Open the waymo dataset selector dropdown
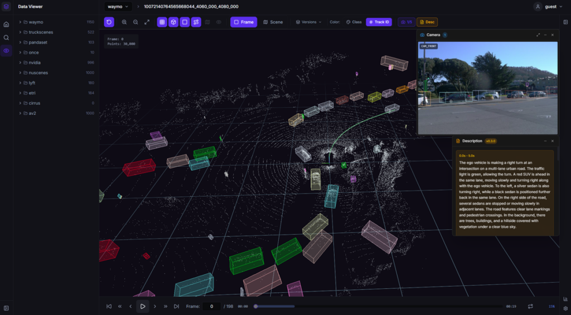The height and width of the screenshot is (315, 571). pyautogui.click(x=117, y=7)
